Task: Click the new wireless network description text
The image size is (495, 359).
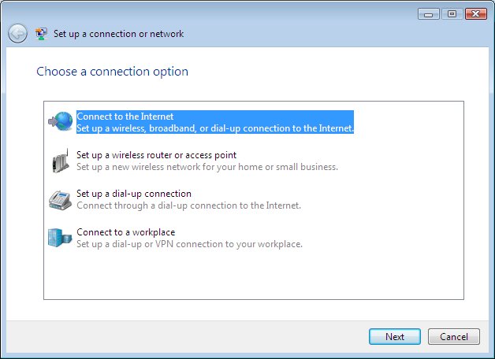Action: (x=207, y=167)
